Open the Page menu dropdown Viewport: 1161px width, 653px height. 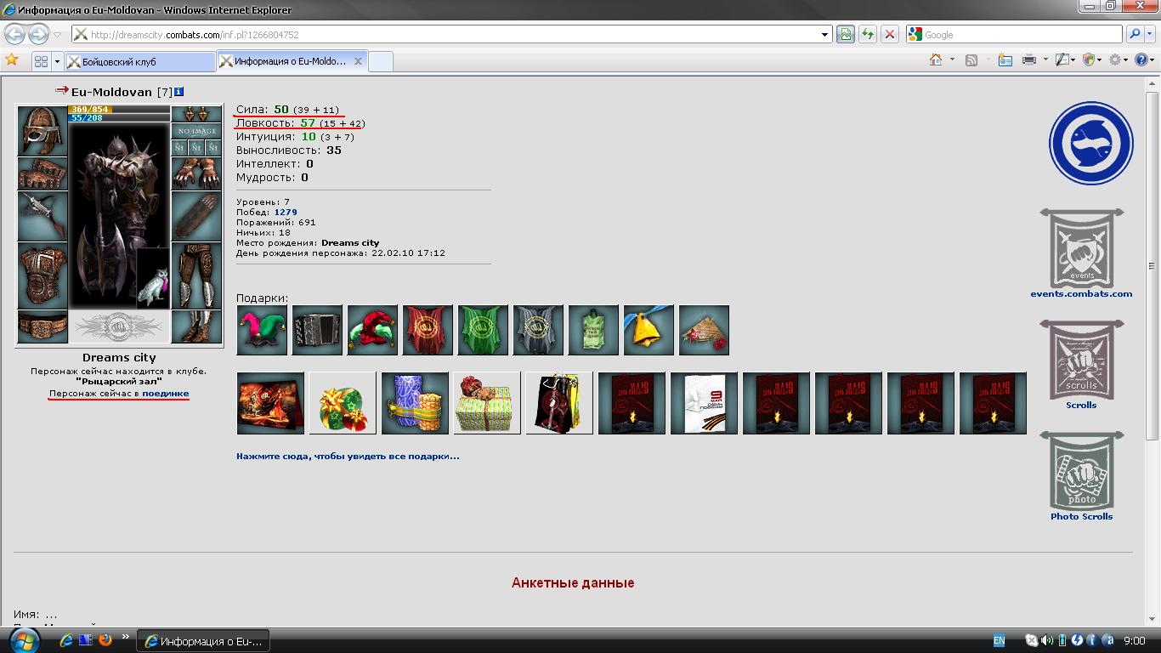coord(1064,60)
